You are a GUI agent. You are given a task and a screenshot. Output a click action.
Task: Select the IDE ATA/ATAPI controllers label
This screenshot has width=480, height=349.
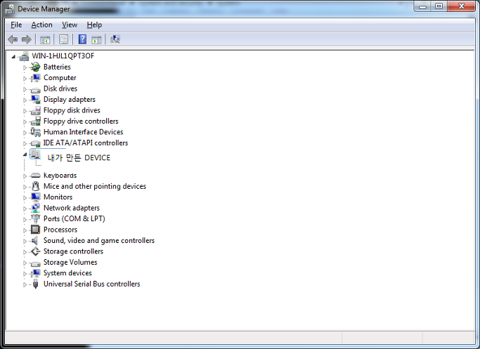click(x=86, y=143)
